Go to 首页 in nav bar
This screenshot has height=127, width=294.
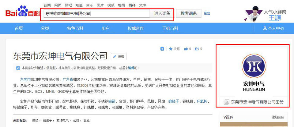point(19,28)
